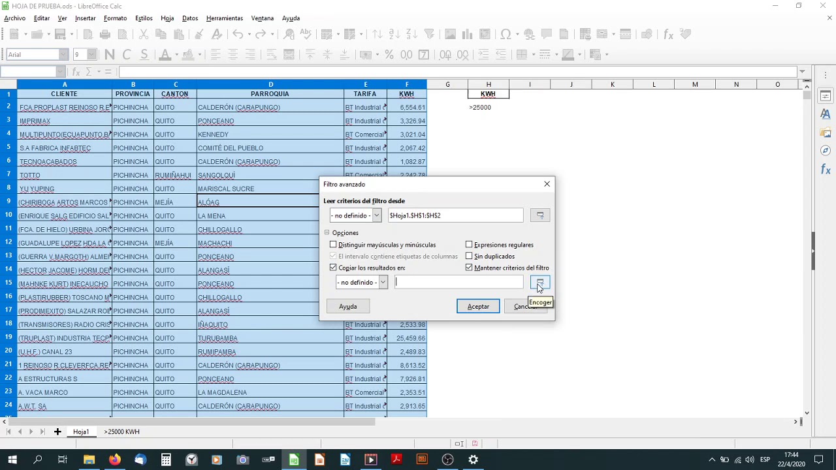Open the Insertar menu

pyautogui.click(x=86, y=18)
